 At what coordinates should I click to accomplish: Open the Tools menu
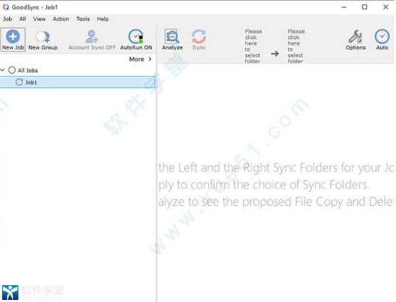(83, 19)
